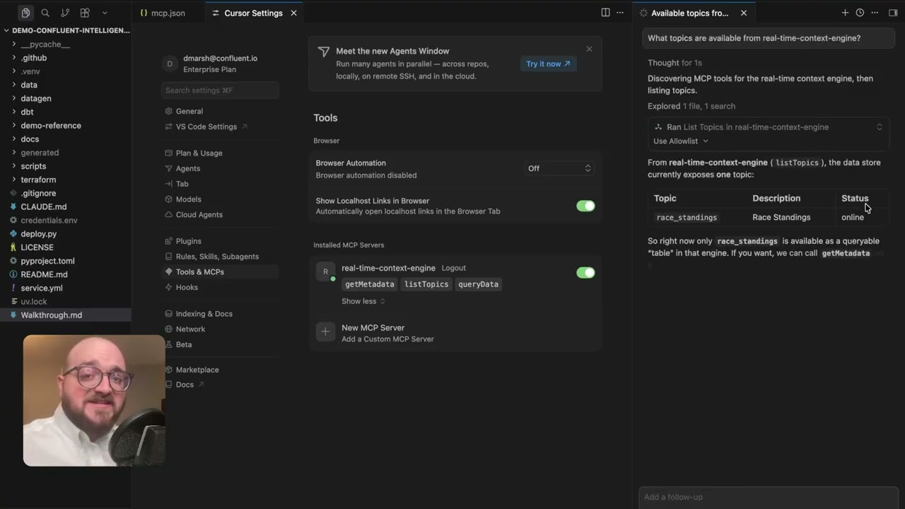This screenshot has height=509, width=905.
Task: Disable the real-time-context-engine server toggle
Action: [x=585, y=272]
